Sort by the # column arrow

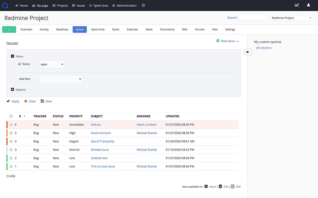(x=24, y=116)
